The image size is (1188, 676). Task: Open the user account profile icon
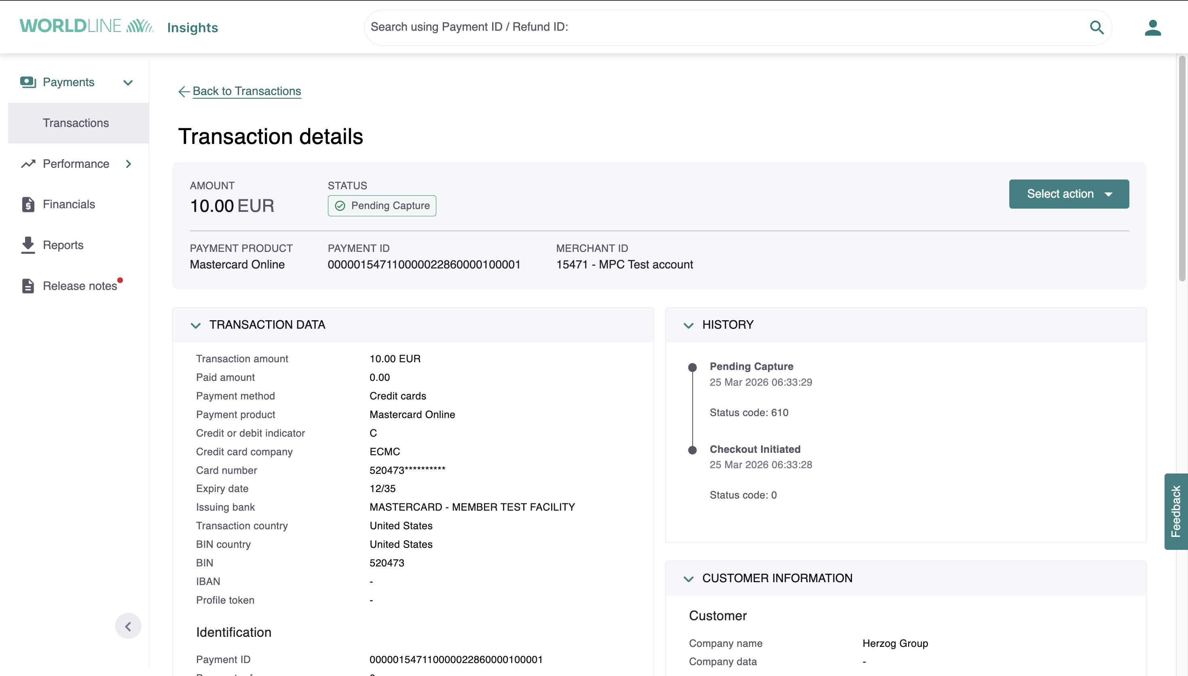click(1153, 27)
